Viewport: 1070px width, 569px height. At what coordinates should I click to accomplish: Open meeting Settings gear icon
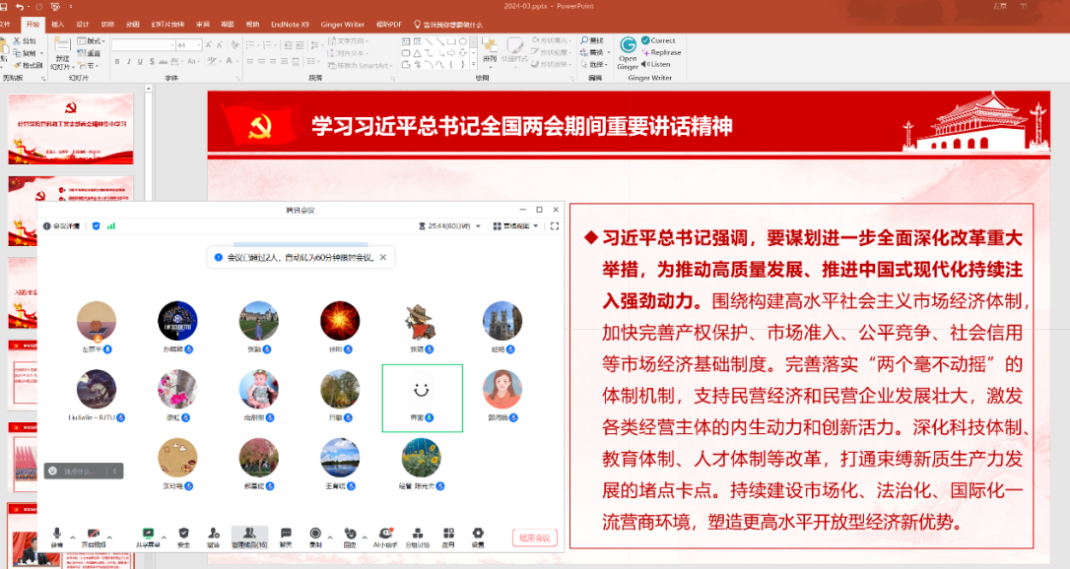click(478, 535)
